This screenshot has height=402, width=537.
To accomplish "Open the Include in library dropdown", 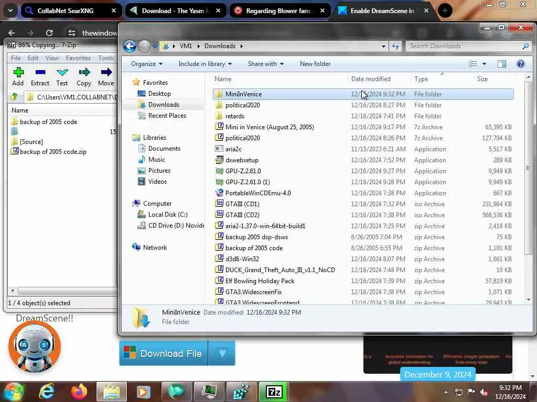I will [x=205, y=63].
